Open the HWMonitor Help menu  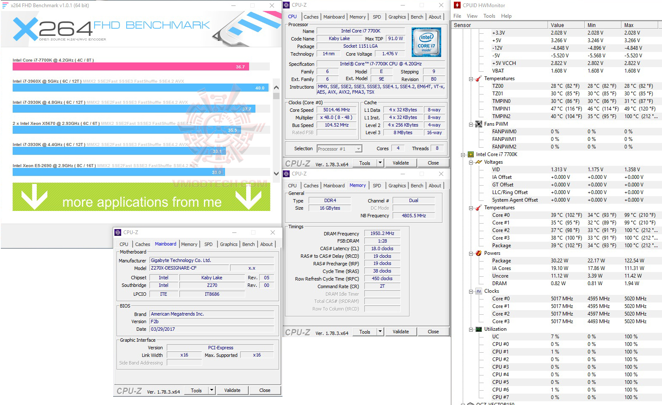(506, 16)
